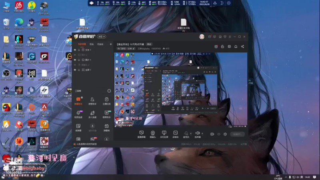Viewport: 320px width, 180px height.
Task: Switch to the active orange scene tab
Action: (82, 44)
